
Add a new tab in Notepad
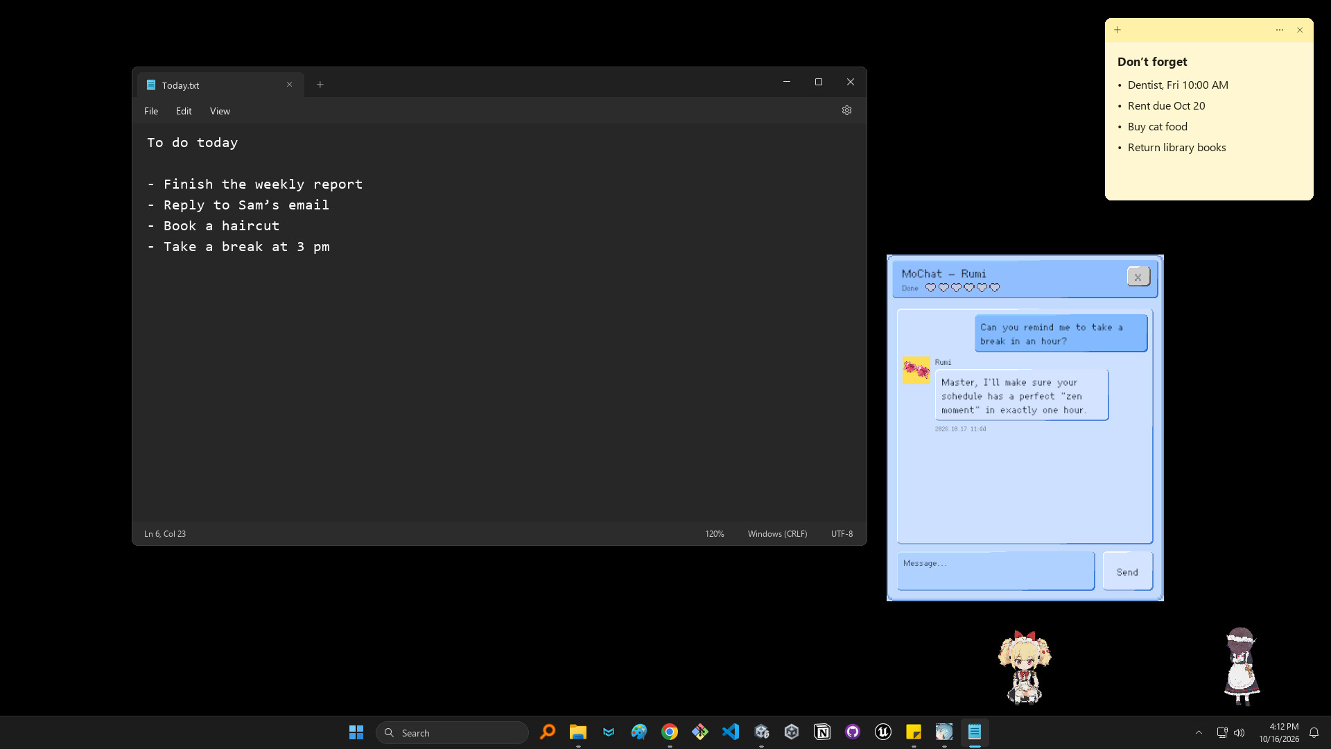[320, 85]
